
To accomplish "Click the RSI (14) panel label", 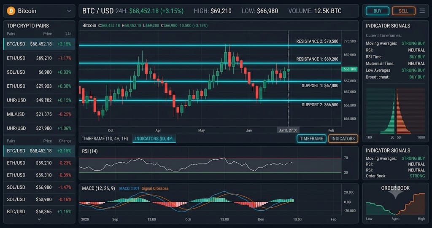I will tap(90, 151).
